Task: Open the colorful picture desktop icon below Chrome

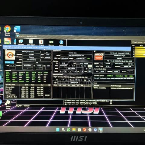Action: coord(8,41)
